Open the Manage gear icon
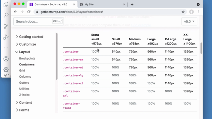The image size is (212, 119). coord(6,70)
